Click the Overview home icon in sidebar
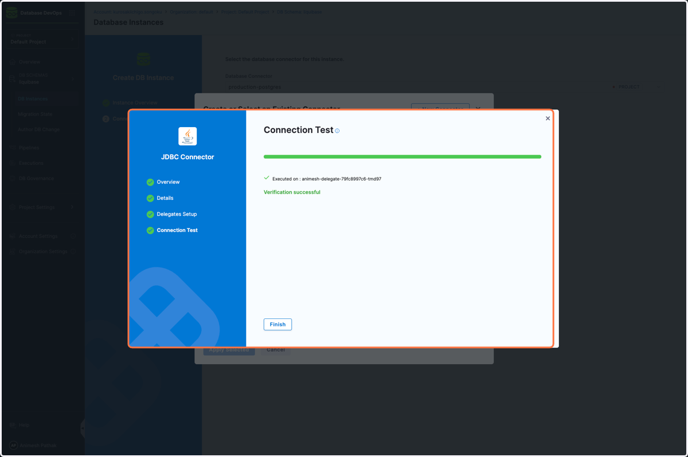Screen dimensions: 688x457 [12, 62]
